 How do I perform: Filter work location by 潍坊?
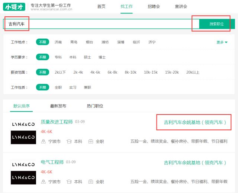[105, 42]
